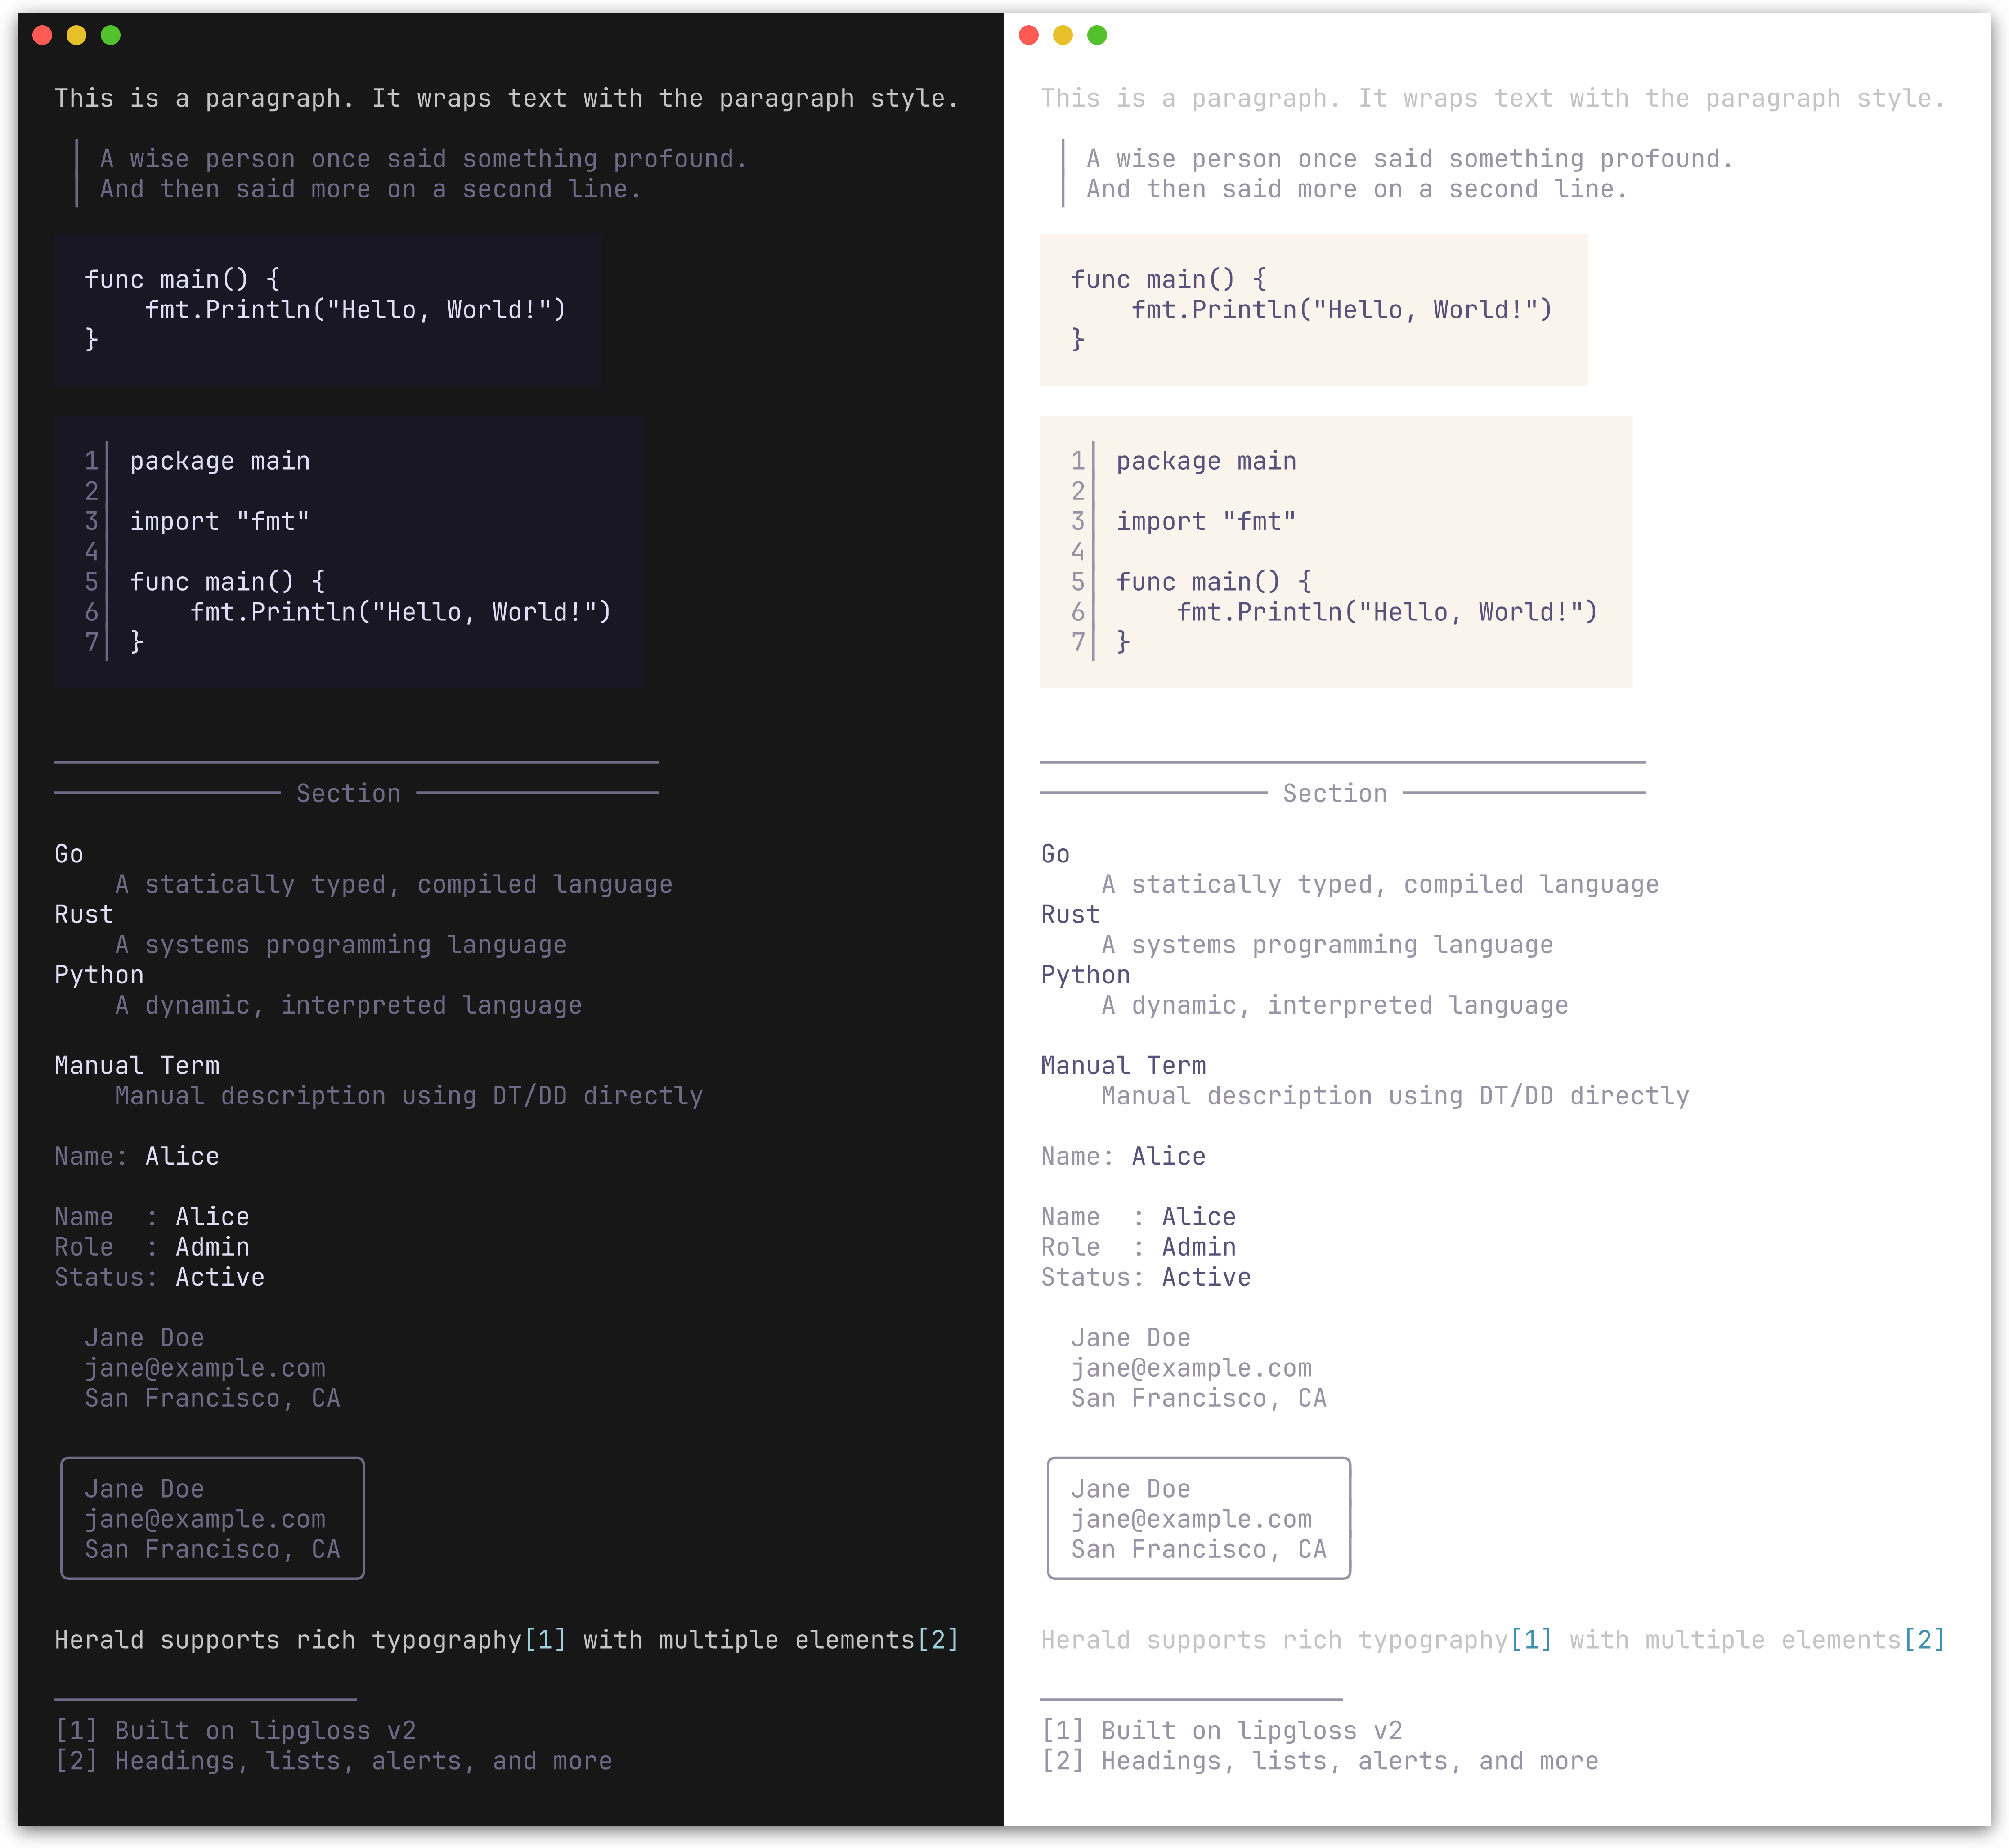Click the Section divider label in dark window
Image resolution: width=2009 pixels, height=1848 pixels.
348,794
